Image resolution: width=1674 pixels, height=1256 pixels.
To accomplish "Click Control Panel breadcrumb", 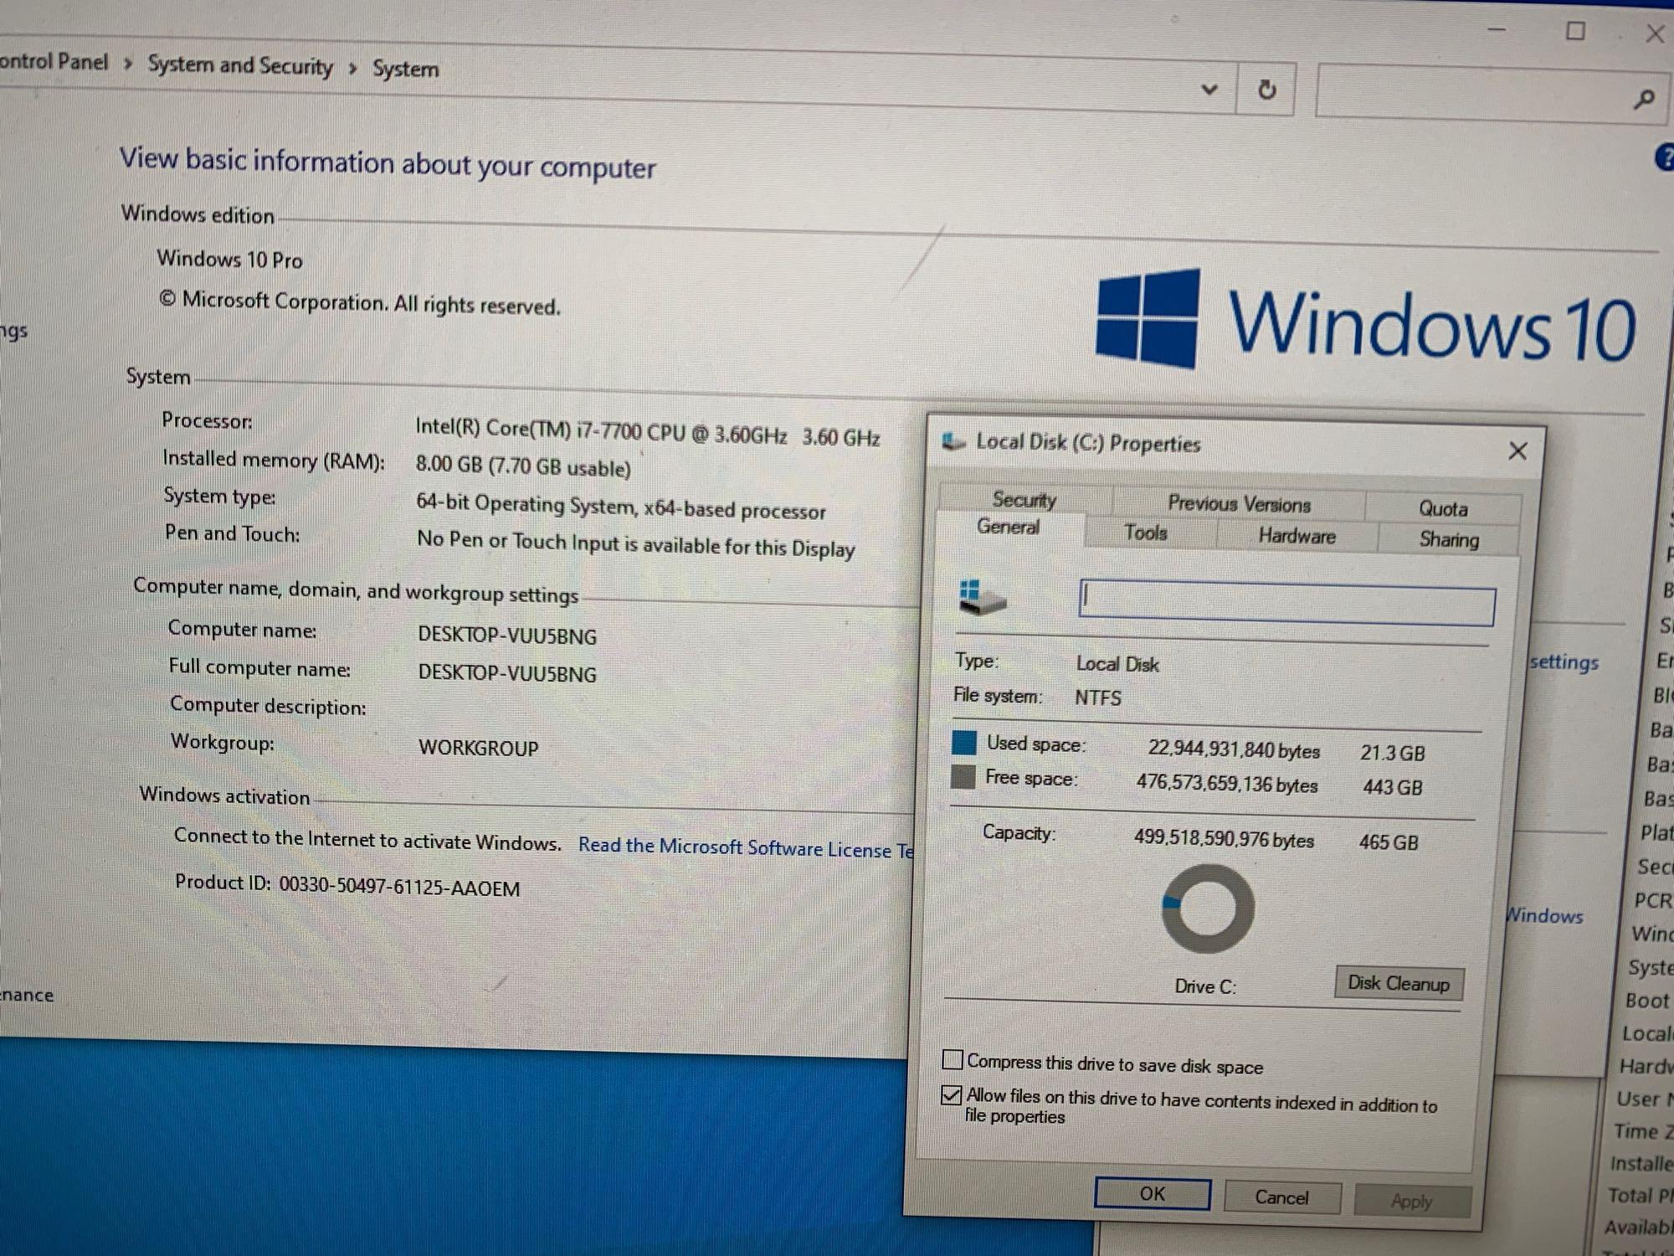I will tap(54, 61).
